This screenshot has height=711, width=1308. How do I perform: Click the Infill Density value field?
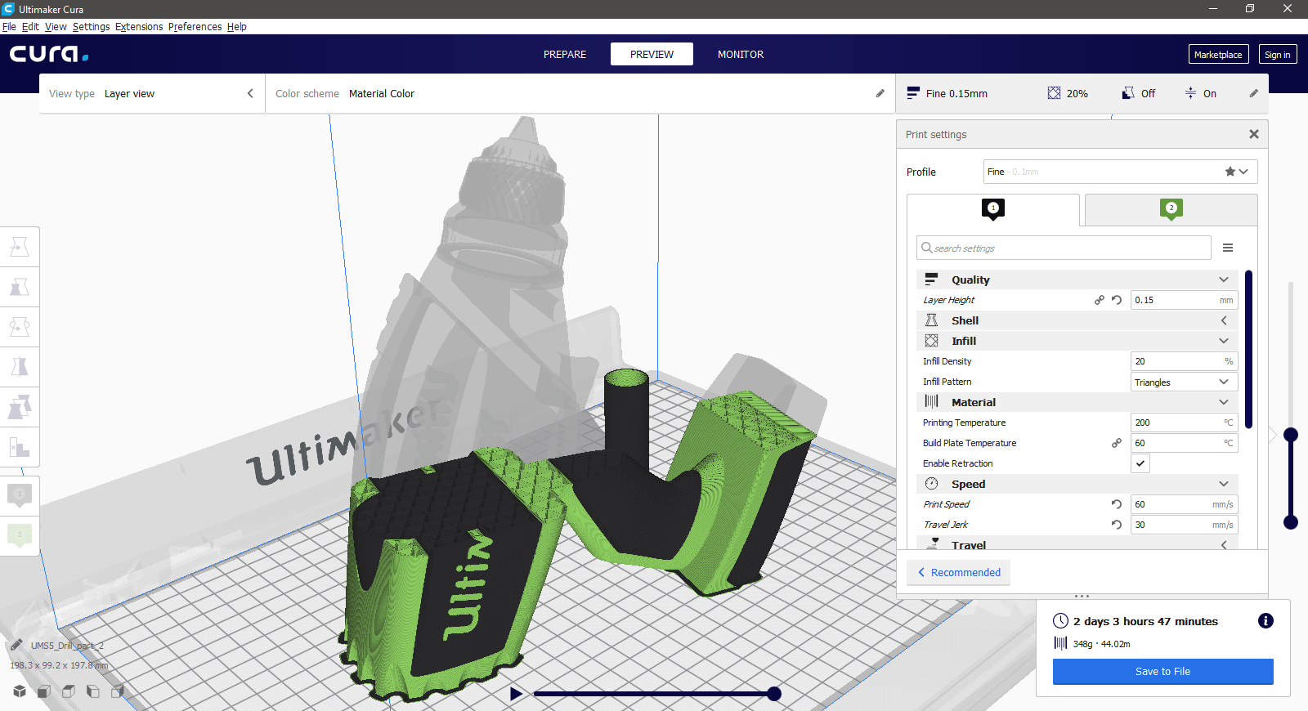coord(1184,361)
